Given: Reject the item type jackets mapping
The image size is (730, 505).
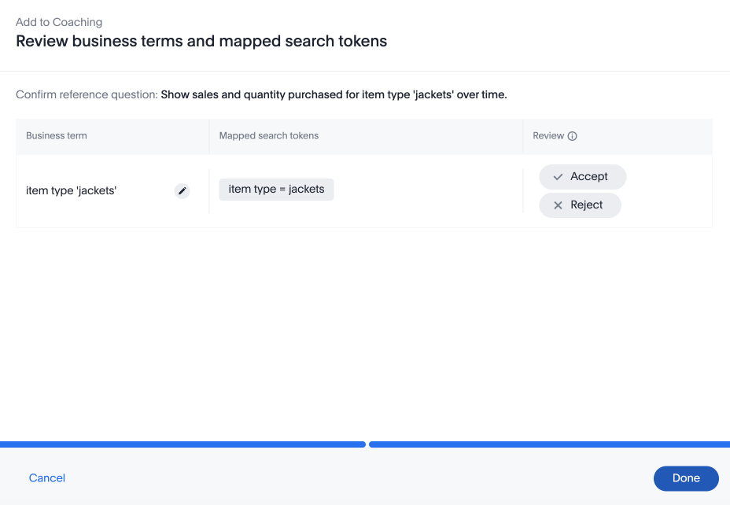Looking at the screenshot, I should click(x=580, y=205).
